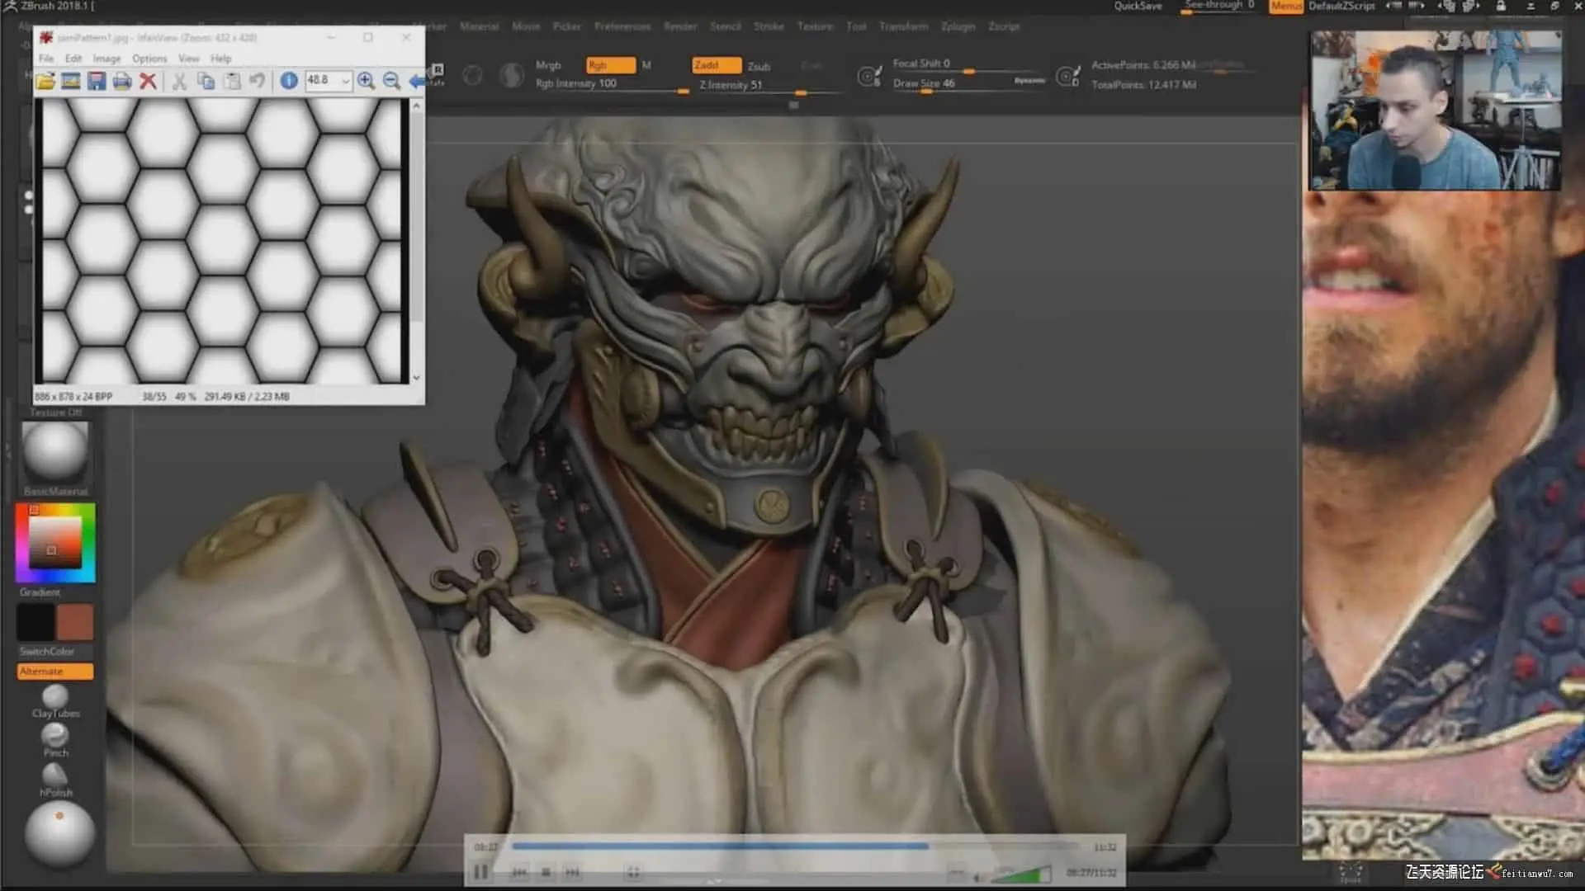Open ZBrush Preferences menu
The width and height of the screenshot is (1585, 891).
point(622,26)
